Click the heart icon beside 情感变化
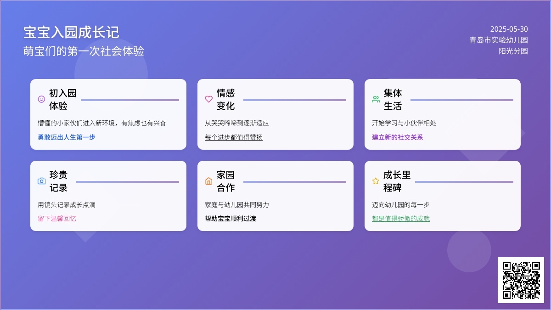 click(208, 99)
